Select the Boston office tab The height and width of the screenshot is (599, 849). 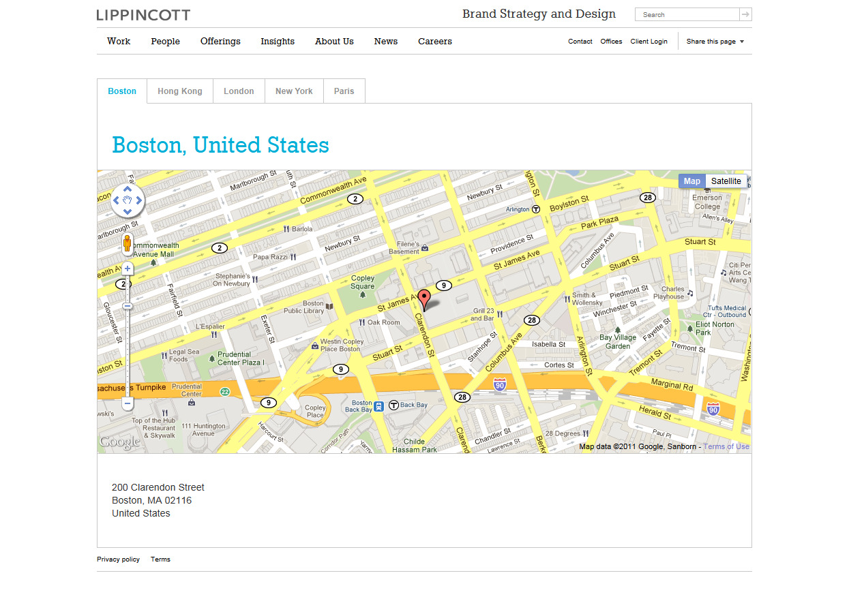point(122,91)
